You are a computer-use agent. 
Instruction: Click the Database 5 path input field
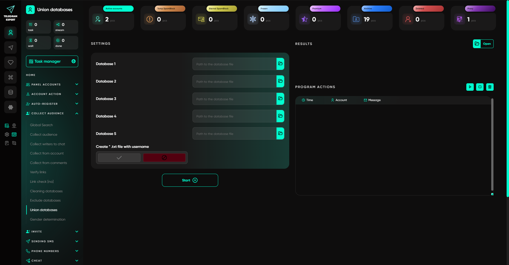(234, 134)
